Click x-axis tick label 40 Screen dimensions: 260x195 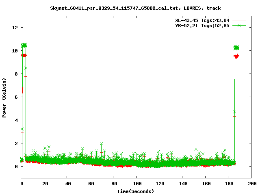coord(68,184)
